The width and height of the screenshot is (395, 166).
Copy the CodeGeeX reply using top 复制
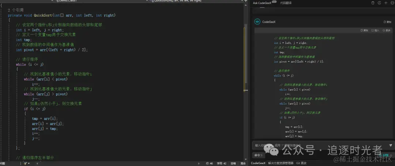pyautogui.click(x=387, y=22)
